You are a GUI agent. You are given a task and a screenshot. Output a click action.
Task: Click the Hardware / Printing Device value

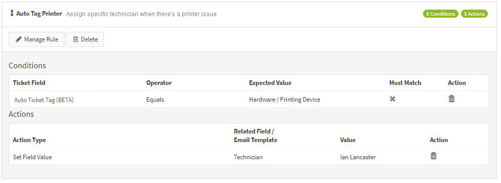284,100
